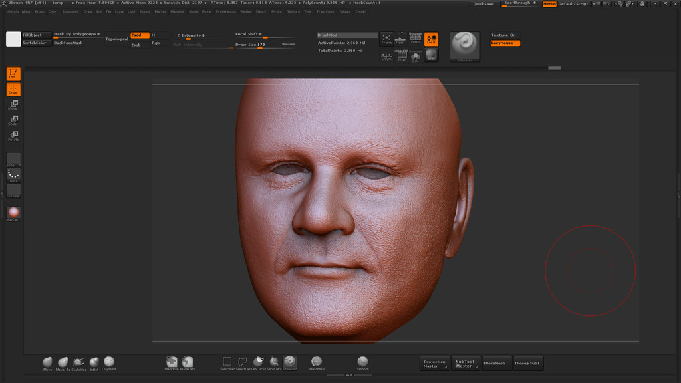
Task: Open the Standard brush thumbnail selector
Action: pos(465,47)
